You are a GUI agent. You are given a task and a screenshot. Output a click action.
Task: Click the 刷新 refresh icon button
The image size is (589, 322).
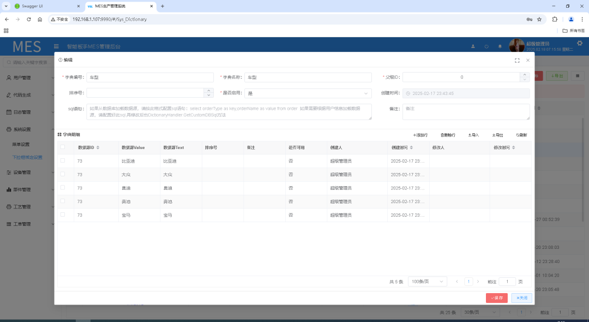point(521,135)
